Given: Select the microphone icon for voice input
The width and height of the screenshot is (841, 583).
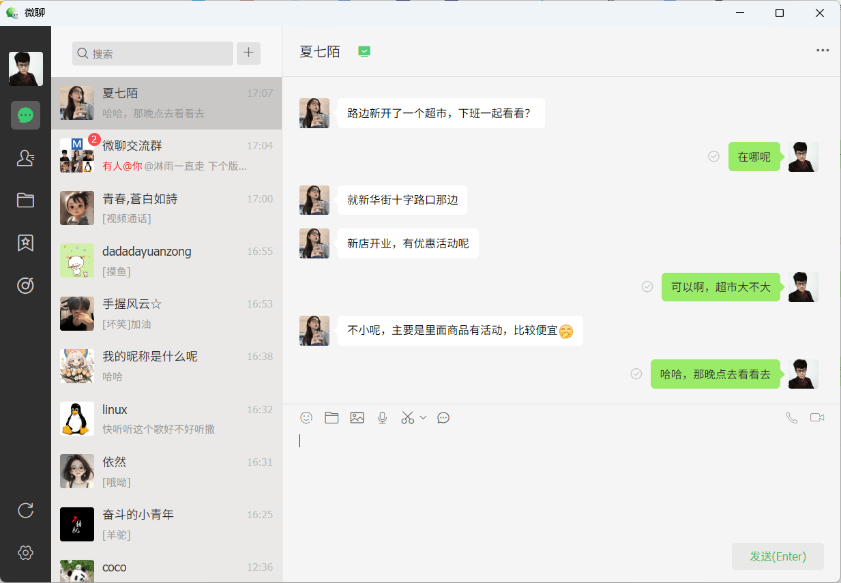Looking at the screenshot, I should pyautogui.click(x=382, y=417).
